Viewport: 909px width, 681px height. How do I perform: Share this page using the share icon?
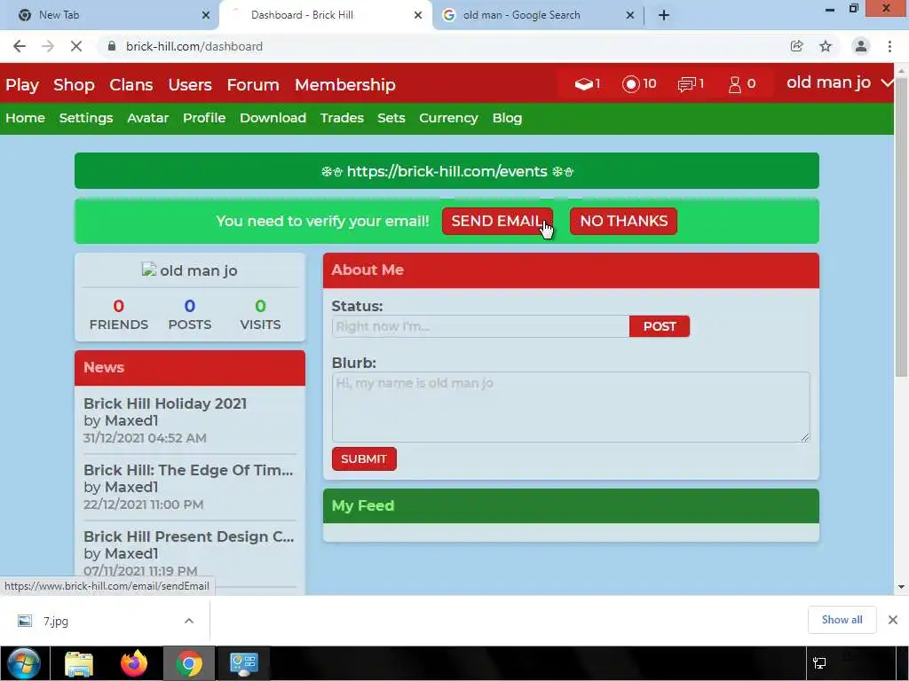(x=796, y=46)
